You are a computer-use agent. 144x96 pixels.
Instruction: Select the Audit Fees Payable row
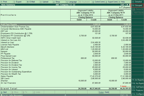65,24
